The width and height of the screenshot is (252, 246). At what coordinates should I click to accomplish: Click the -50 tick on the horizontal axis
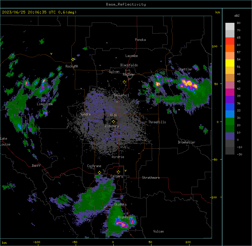point(75,242)
